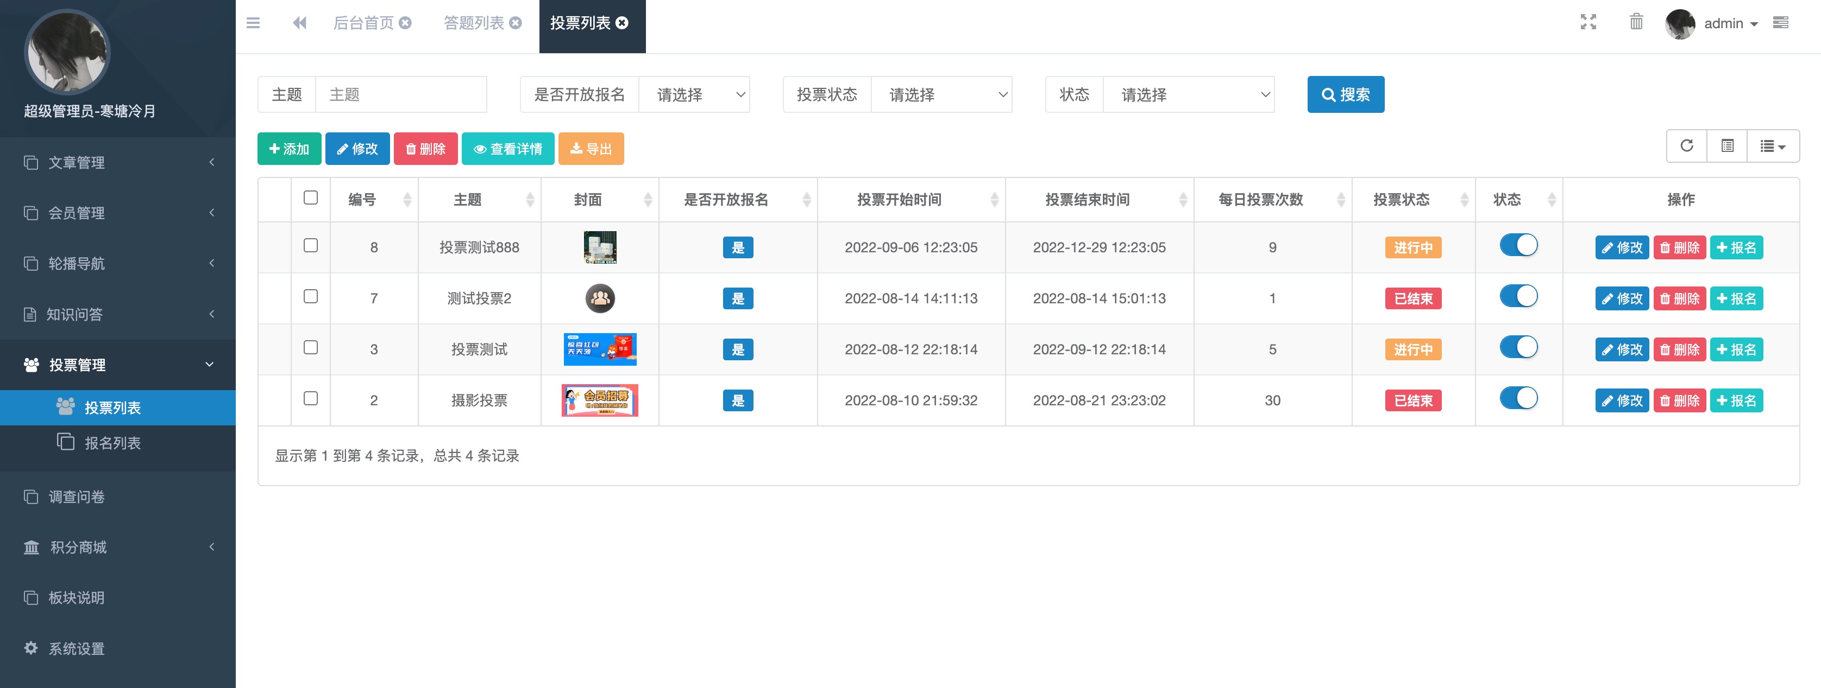The width and height of the screenshot is (1821, 688).
Task: Click 修改 button in the 摄影投票 row
Action: [1622, 400]
